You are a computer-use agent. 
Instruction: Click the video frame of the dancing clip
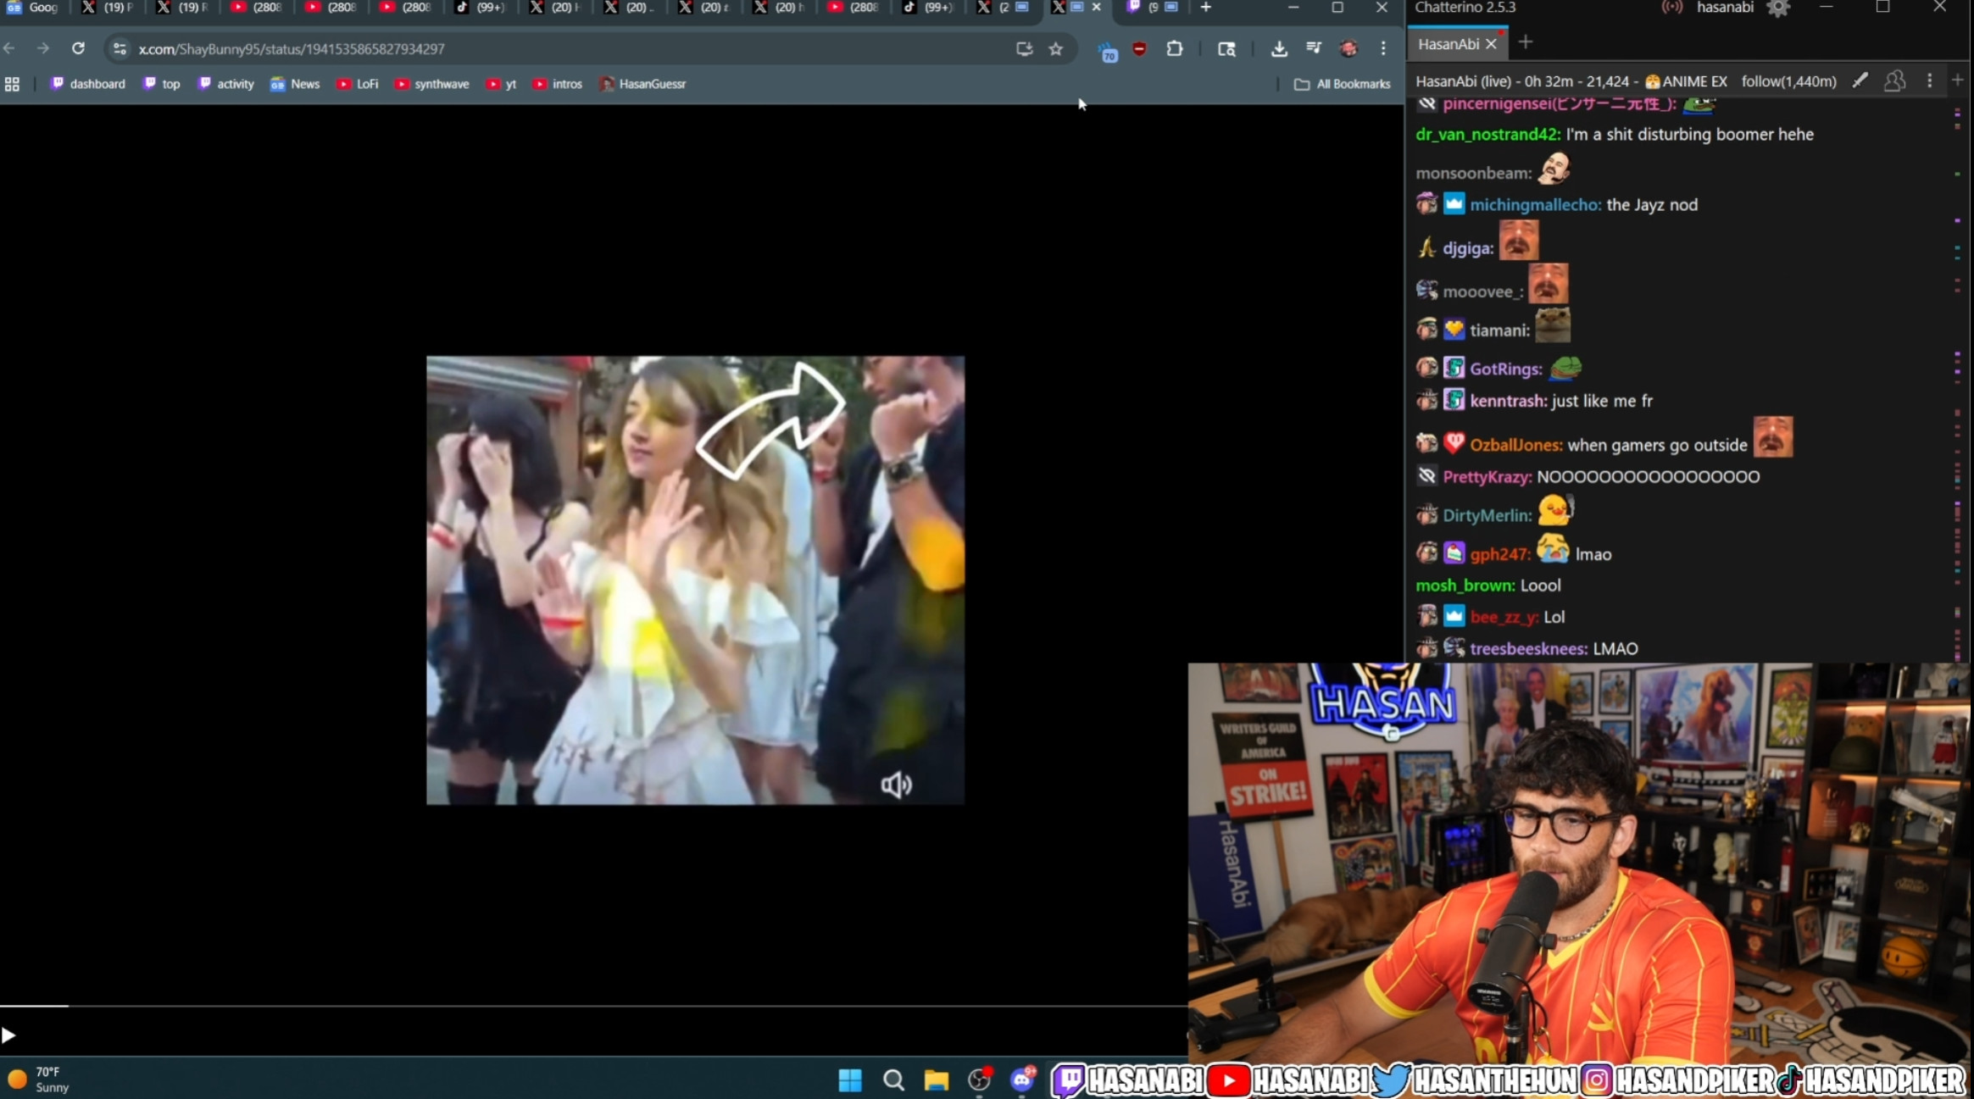pyautogui.click(x=695, y=580)
